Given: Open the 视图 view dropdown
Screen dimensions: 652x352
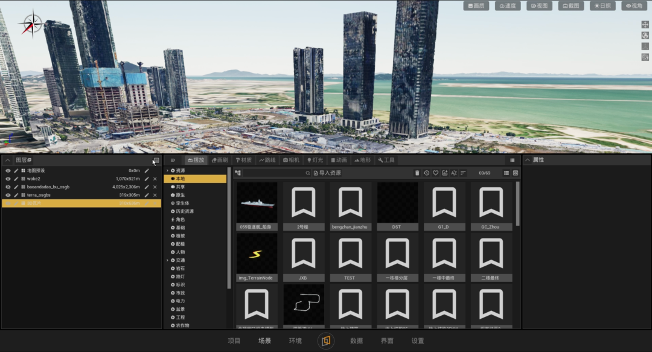Looking at the screenshot, I should coord(539,6).
